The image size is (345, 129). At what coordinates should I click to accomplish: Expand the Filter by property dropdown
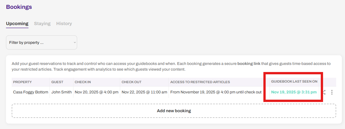coord(42,42)
